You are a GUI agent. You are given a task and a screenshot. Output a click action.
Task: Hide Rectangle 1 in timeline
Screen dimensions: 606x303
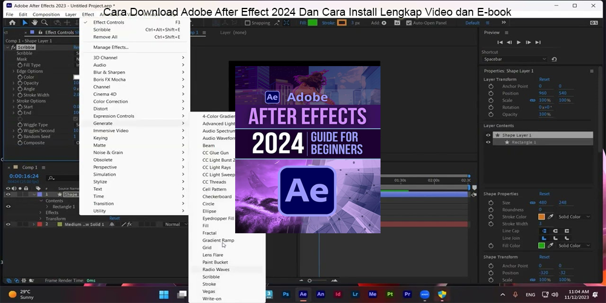coord(8,207)
